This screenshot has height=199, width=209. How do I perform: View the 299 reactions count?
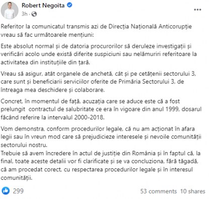point(18,191)
